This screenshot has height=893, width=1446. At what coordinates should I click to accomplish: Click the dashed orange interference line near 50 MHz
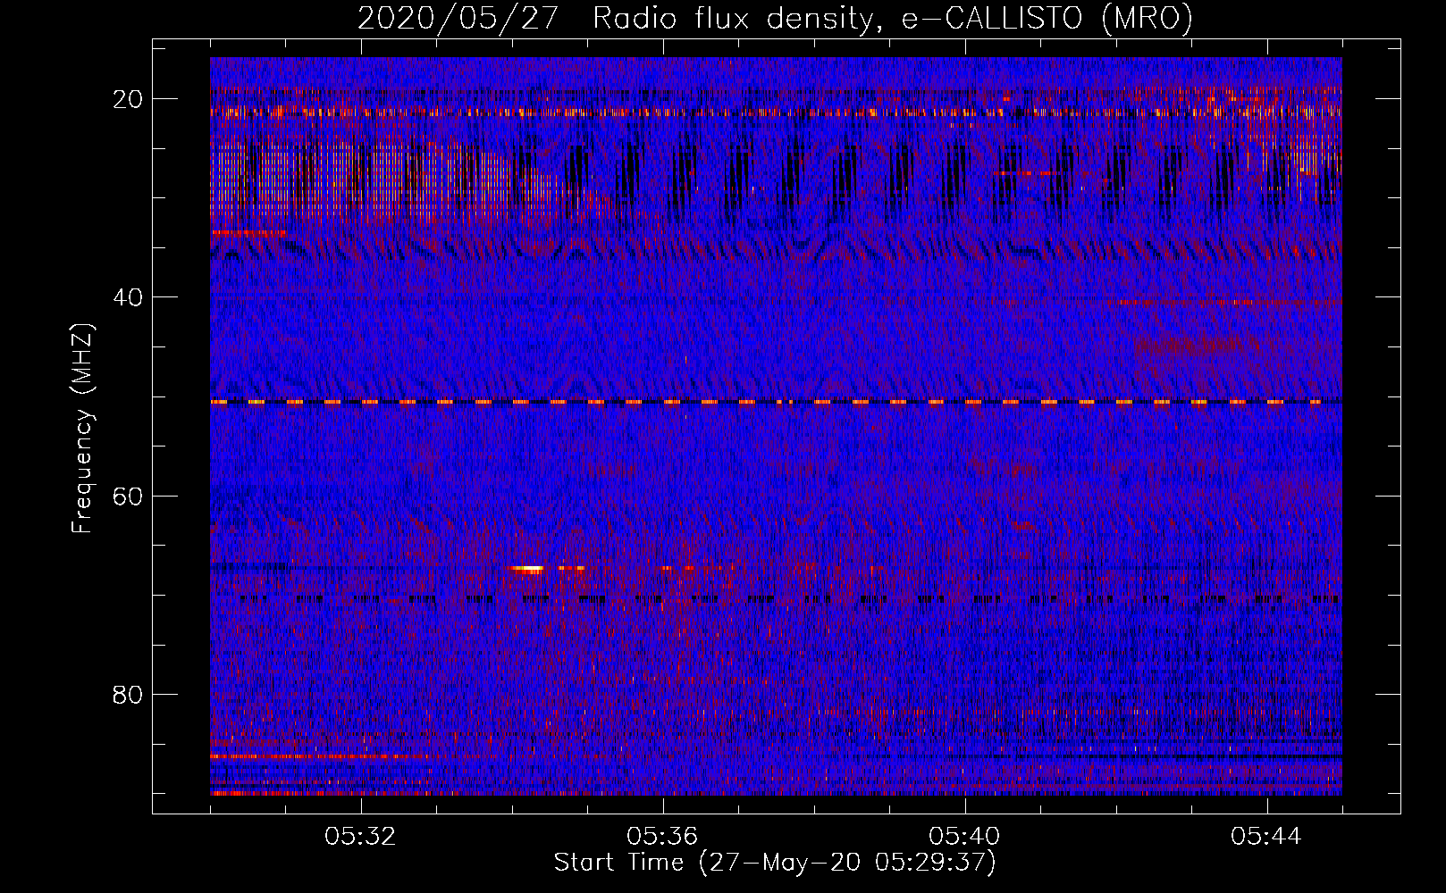776,402
